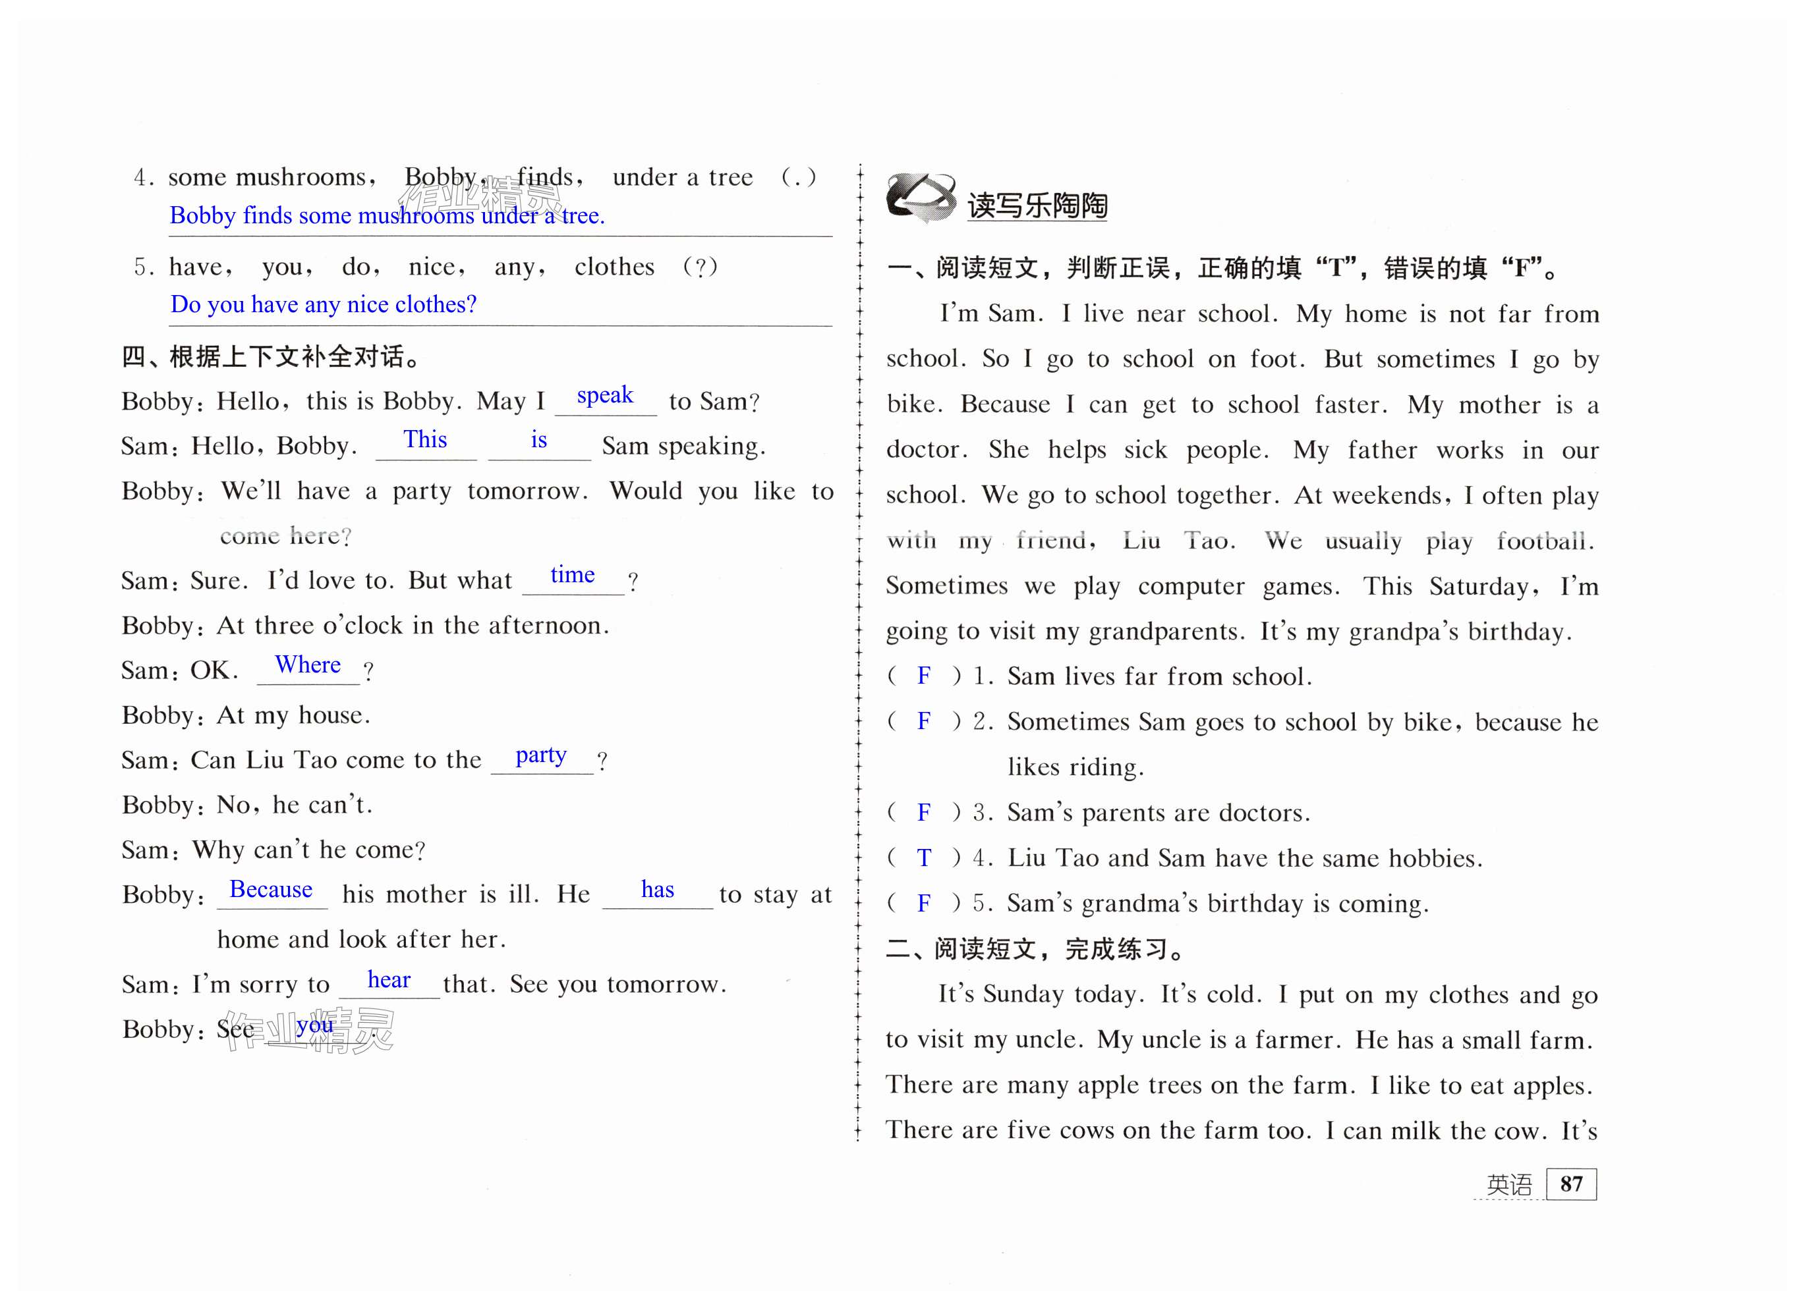Click the T answer for statement 4
This screenshot has height=1310, width=1805.
click(923, 858)
